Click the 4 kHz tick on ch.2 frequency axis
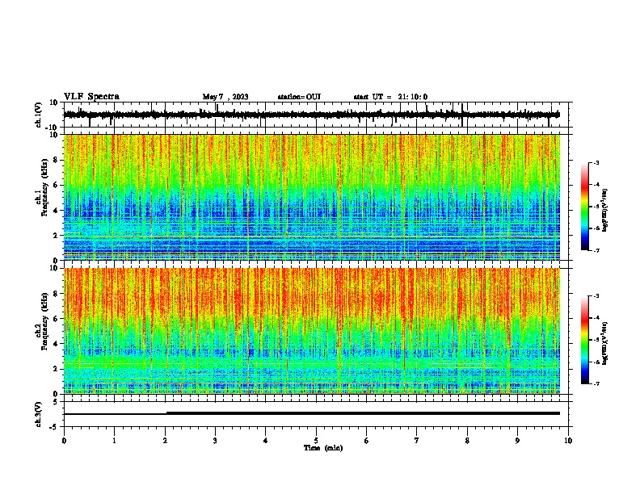This screenshot has height=494, width=640. [56, 344]
